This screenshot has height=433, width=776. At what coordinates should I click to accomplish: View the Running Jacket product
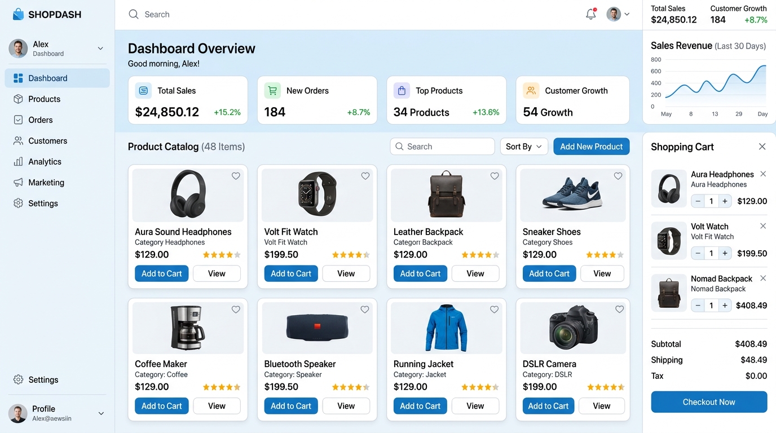pos(475,406)
